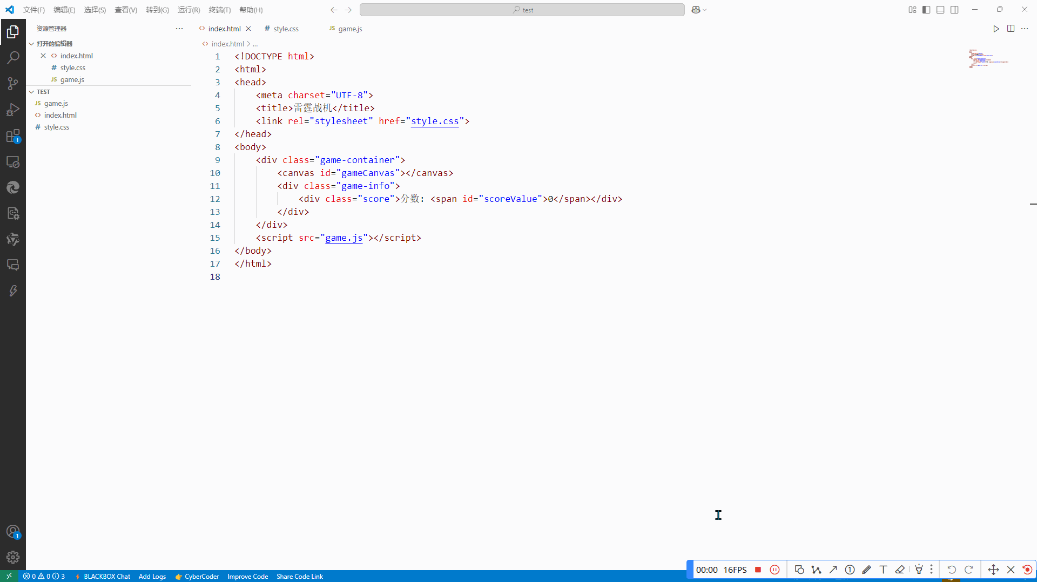Image resolution: width=1037 pixels, height=582 pixels.
Task: Open the Accounts menu icon
Action: coord(13,532)
